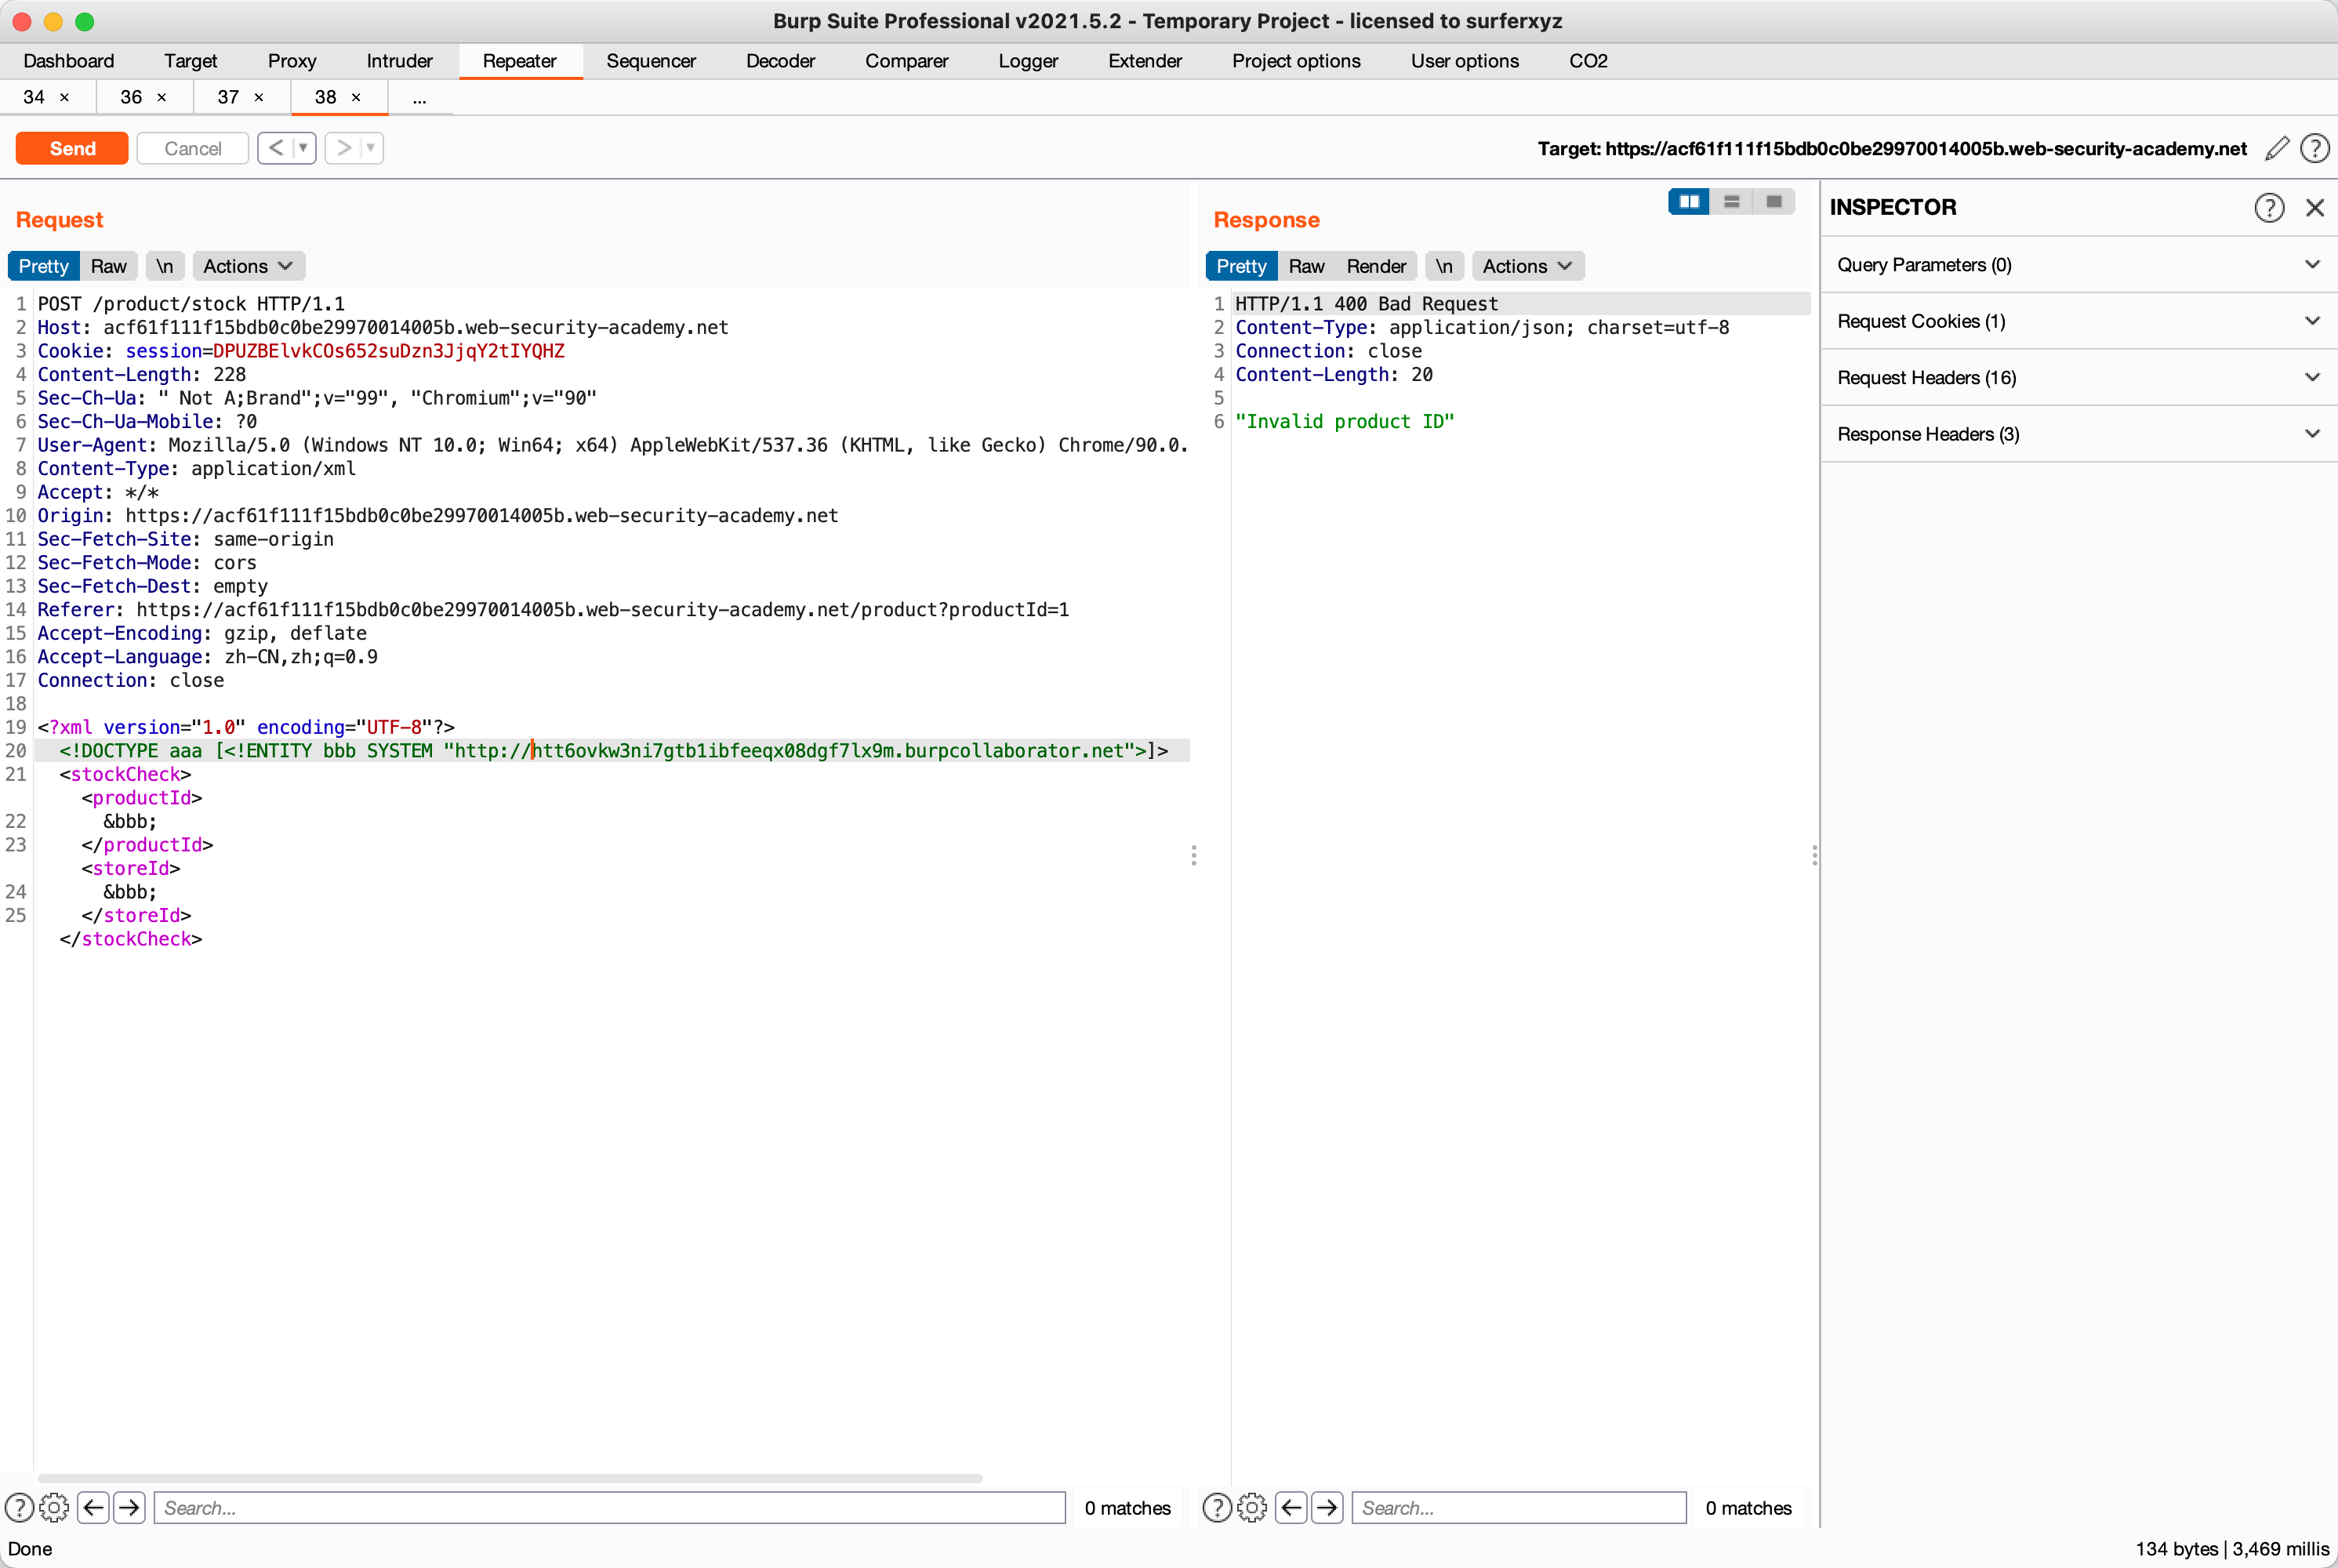Switch response view to Render

(1375, 266)
